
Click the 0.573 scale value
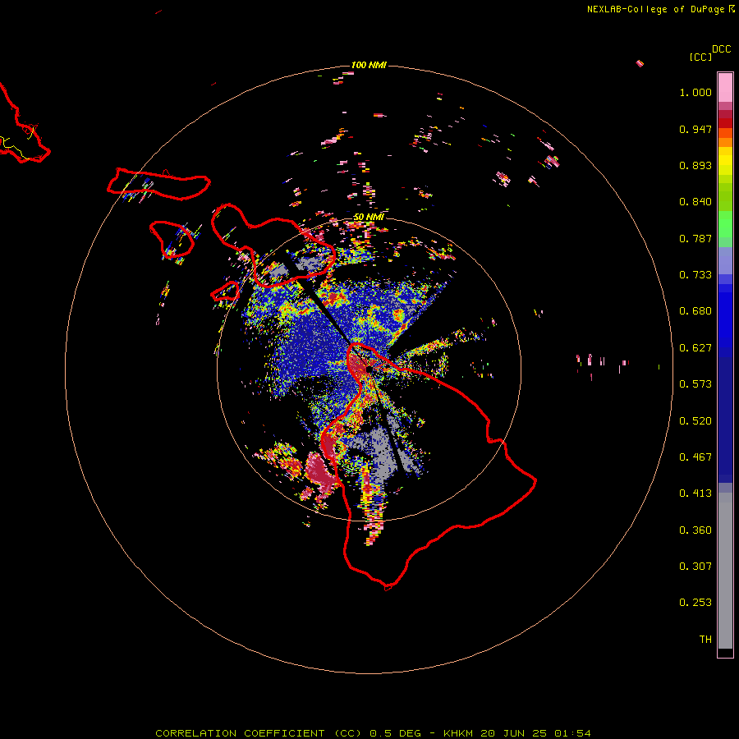click(695, 384)
